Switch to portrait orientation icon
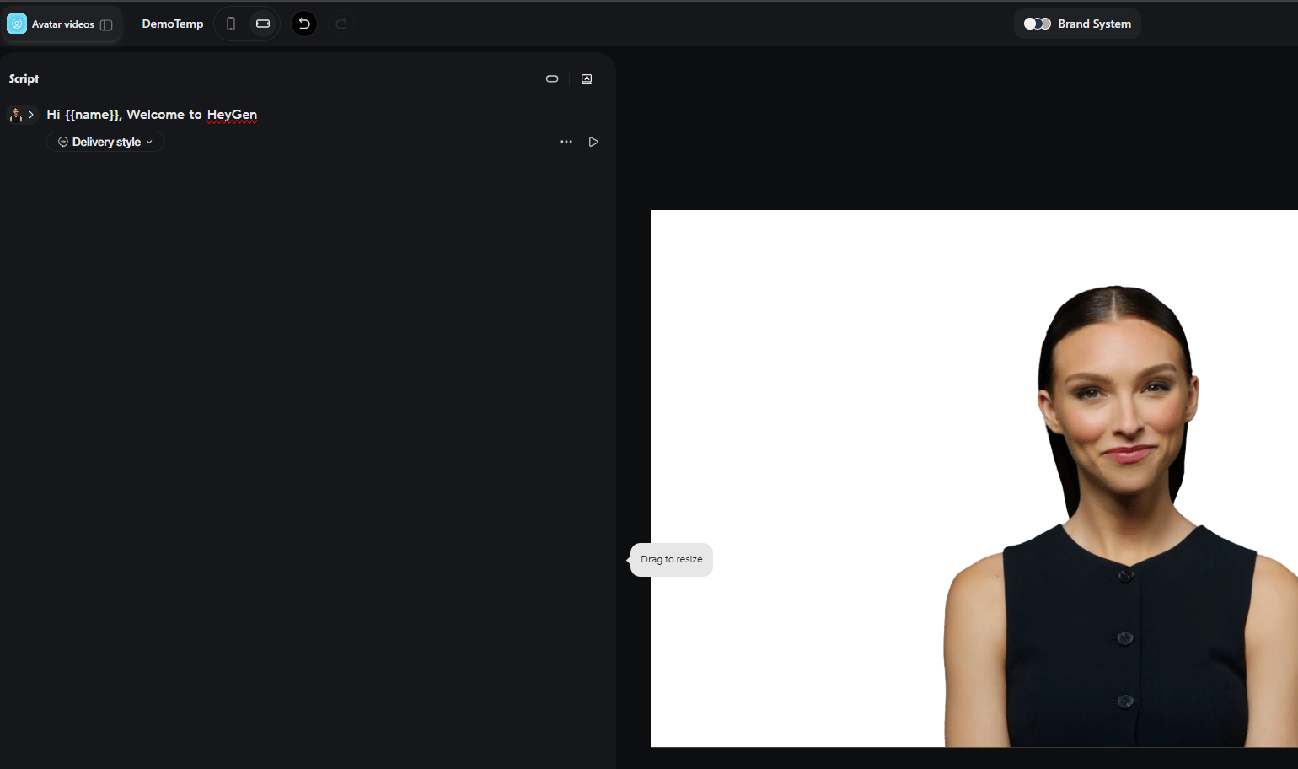1298x769 pixels. click(x=231, y=24)
